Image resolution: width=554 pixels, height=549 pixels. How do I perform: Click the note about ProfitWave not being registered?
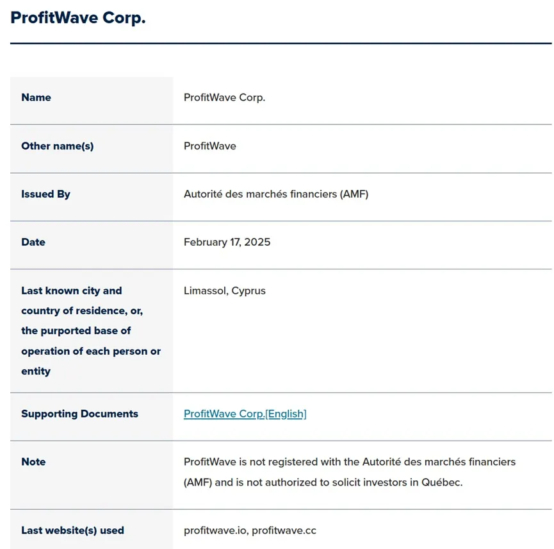point(350,462)
